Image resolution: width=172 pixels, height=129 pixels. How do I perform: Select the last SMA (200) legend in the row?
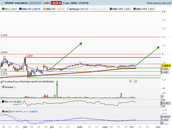click(144, 9)
